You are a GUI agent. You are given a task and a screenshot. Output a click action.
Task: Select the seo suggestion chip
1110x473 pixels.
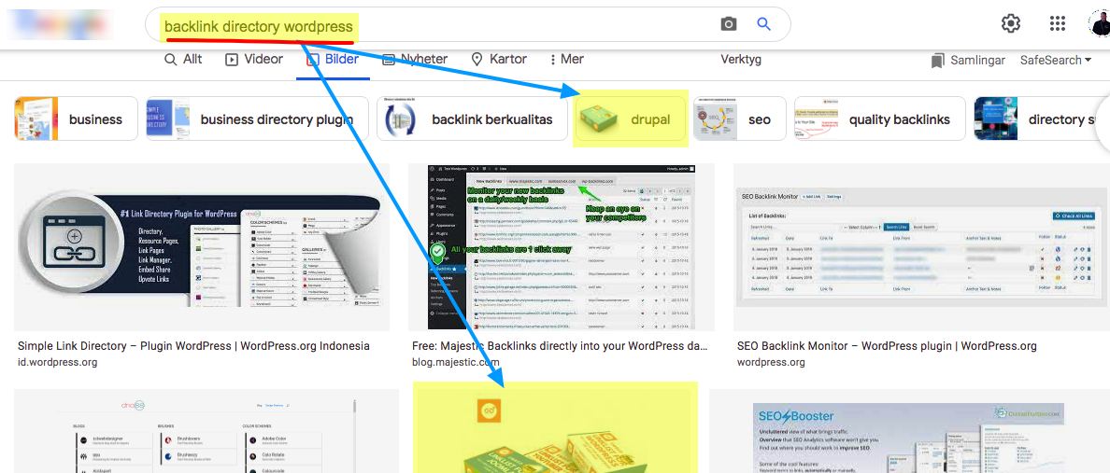point(740,119)
